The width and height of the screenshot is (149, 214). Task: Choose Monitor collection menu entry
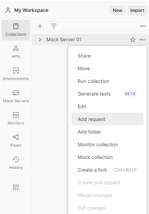[x=107, y=145]
